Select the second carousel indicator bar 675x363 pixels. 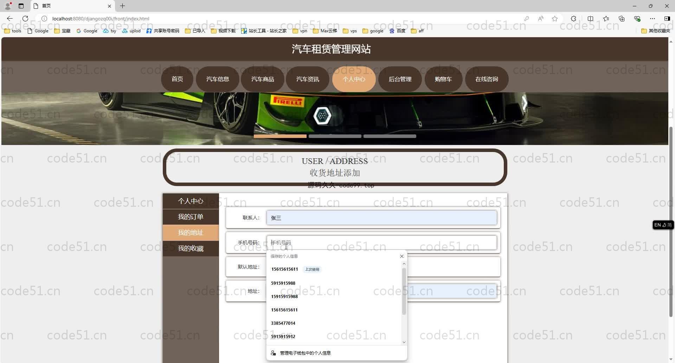pyautogui.click(x=335, y=136)
